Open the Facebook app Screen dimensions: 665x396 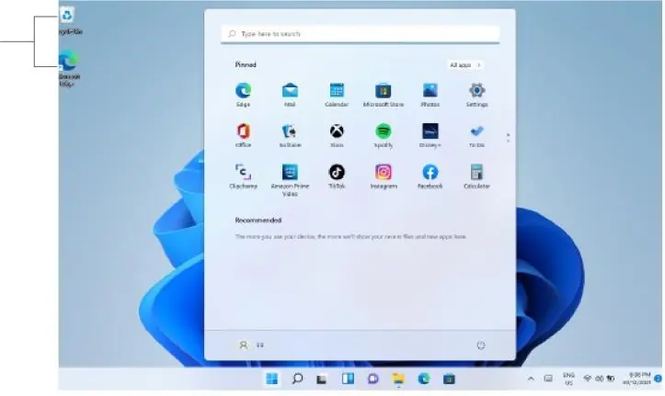(x=430, y=176)
